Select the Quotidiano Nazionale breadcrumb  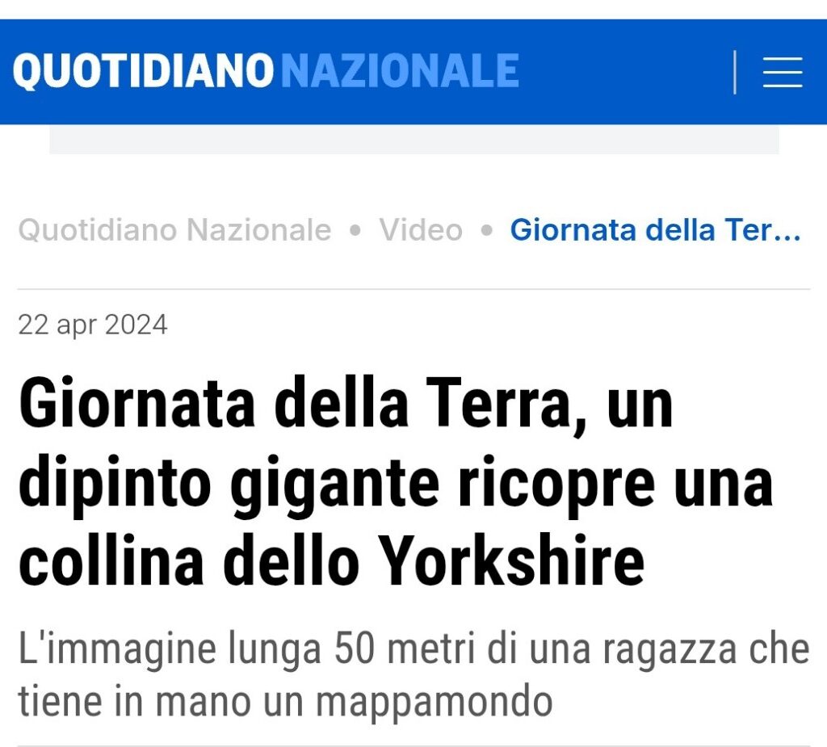click(x=174, y=230)
